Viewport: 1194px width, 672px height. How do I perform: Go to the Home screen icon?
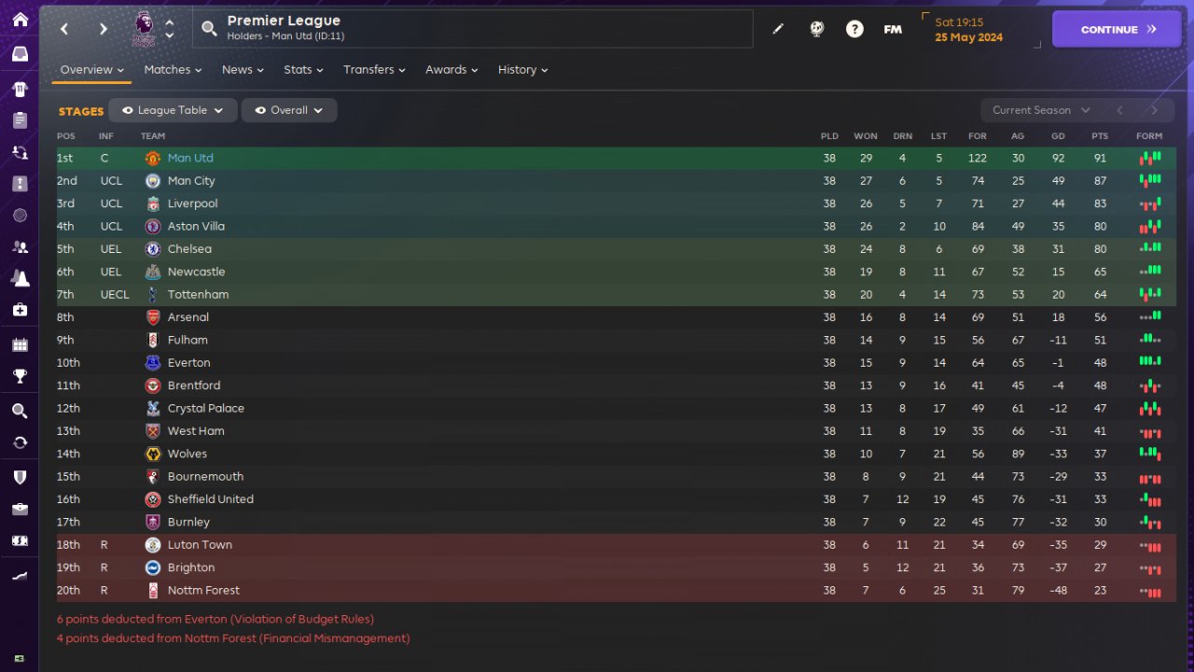tap(20, 20)
